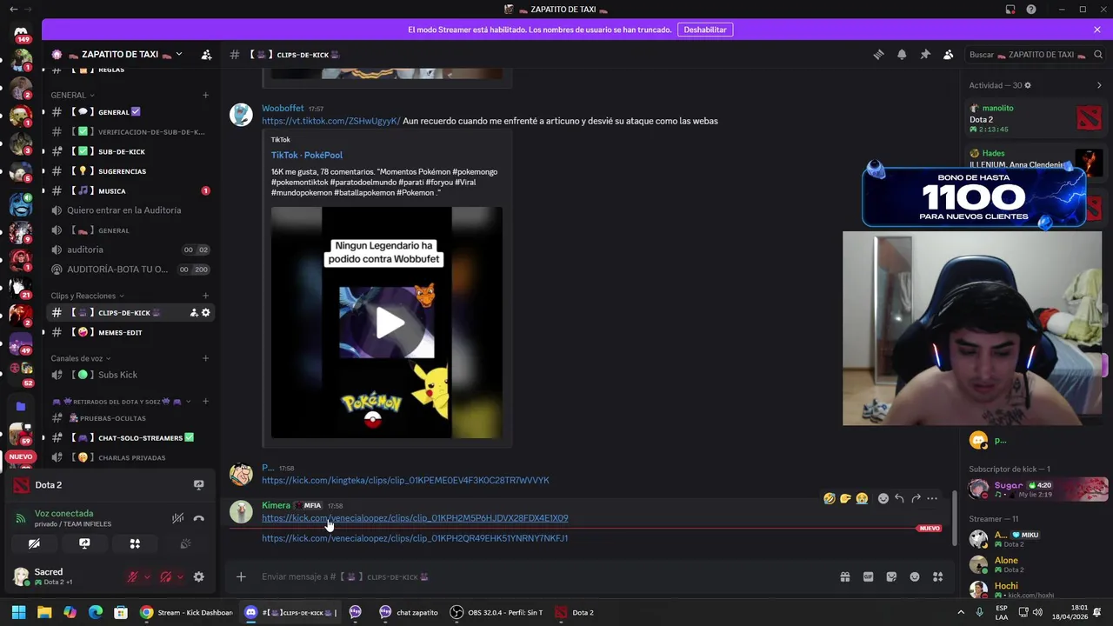Open more options on Kimera's message
Viewport: 1113px width, 626px height.
tap(932, 498)
